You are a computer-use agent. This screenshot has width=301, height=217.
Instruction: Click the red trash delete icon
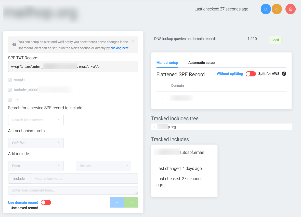point(291,9)
